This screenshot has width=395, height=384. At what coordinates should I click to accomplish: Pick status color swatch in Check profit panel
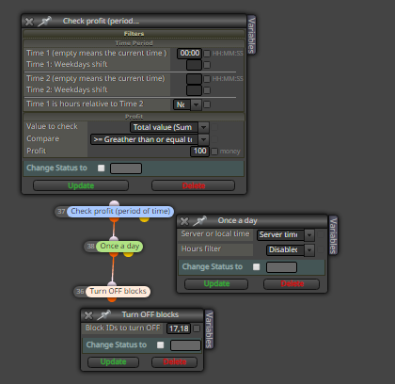[126, 168]
